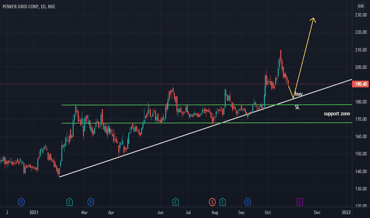Click the Oct label on time axis
Screen dimensions: 370x218
pyautogui.click(x=268, y=212)
